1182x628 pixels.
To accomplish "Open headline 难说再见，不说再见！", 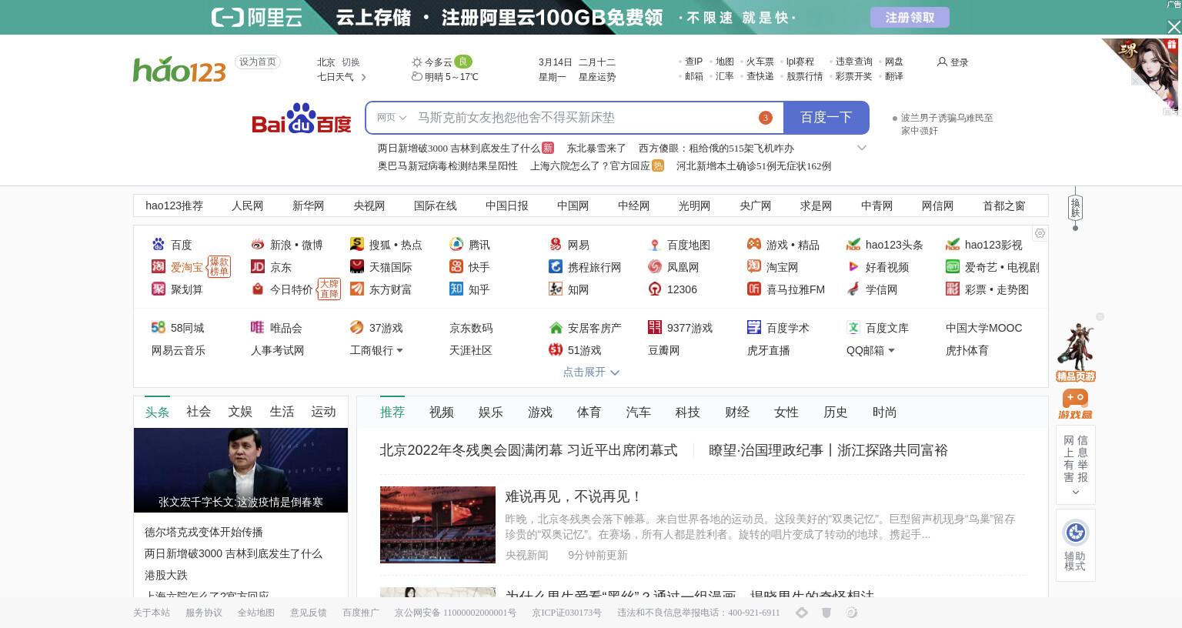I will 573,497.
